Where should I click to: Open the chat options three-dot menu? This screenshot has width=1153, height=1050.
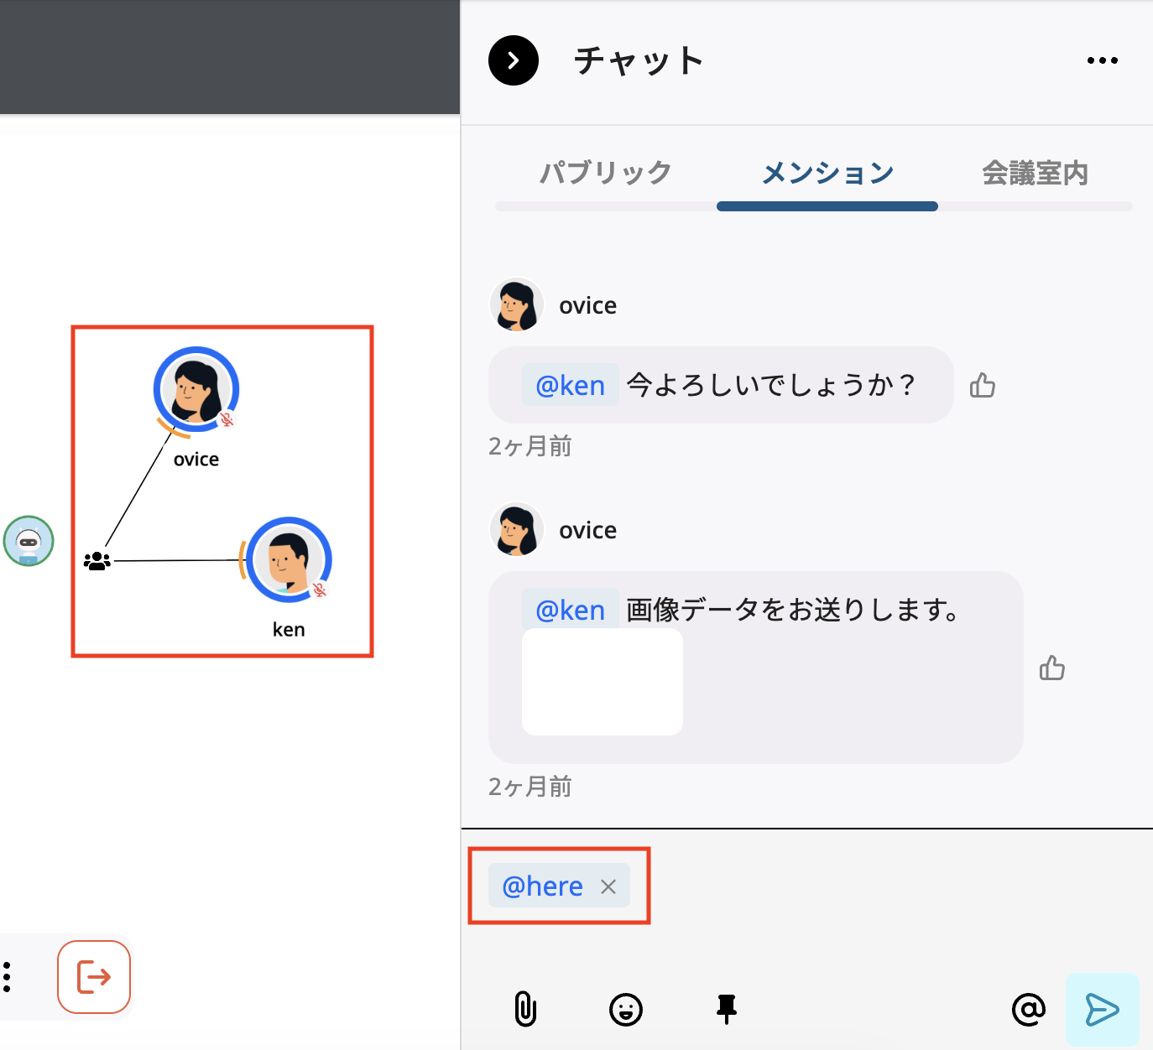click(x=1102, y=60)
